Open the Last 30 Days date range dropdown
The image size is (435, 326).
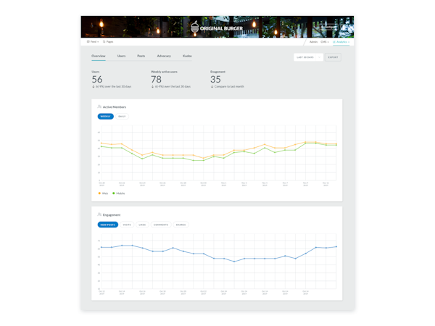click(308, 57)
